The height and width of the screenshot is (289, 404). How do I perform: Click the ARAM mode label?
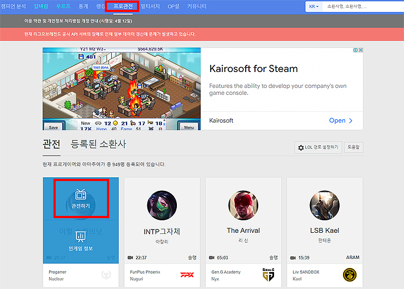353,257
